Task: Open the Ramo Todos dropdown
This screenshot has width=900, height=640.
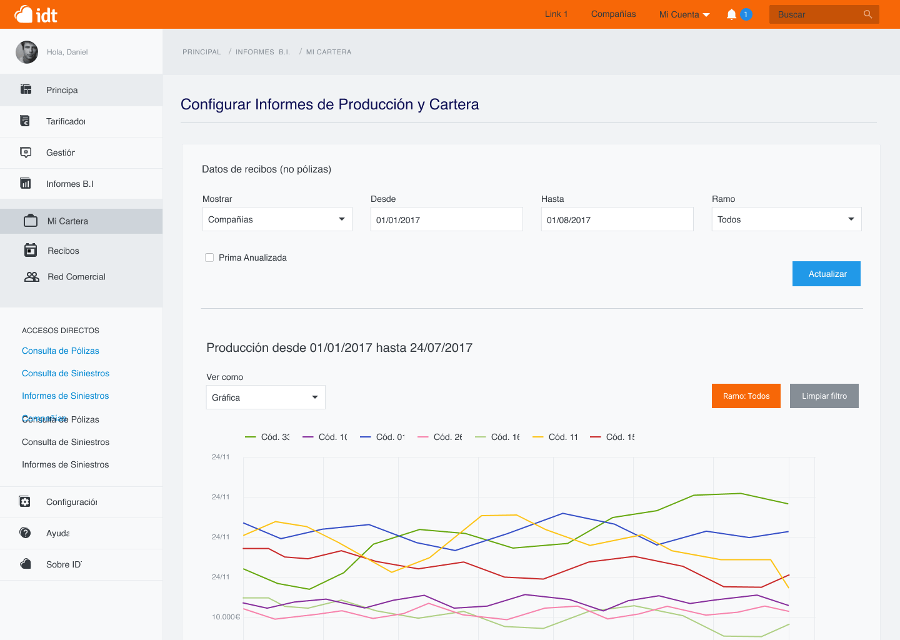Action: (x=786, y=219)
